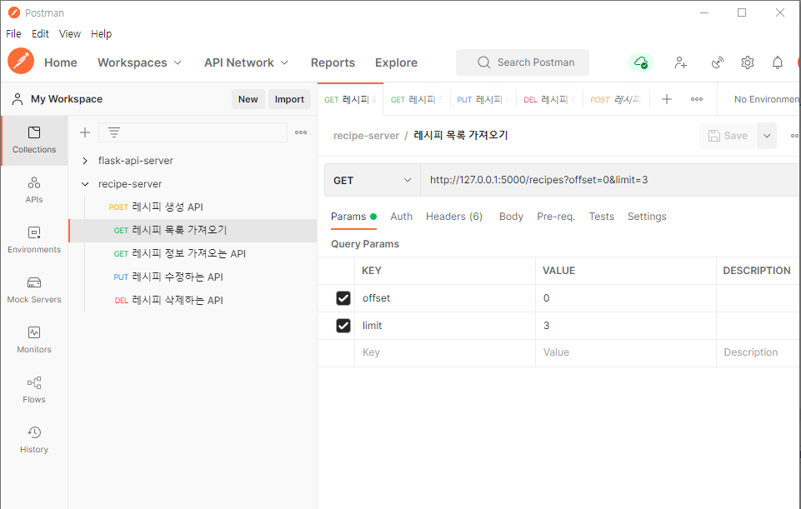Click the collections filter field

click(193, 132)
